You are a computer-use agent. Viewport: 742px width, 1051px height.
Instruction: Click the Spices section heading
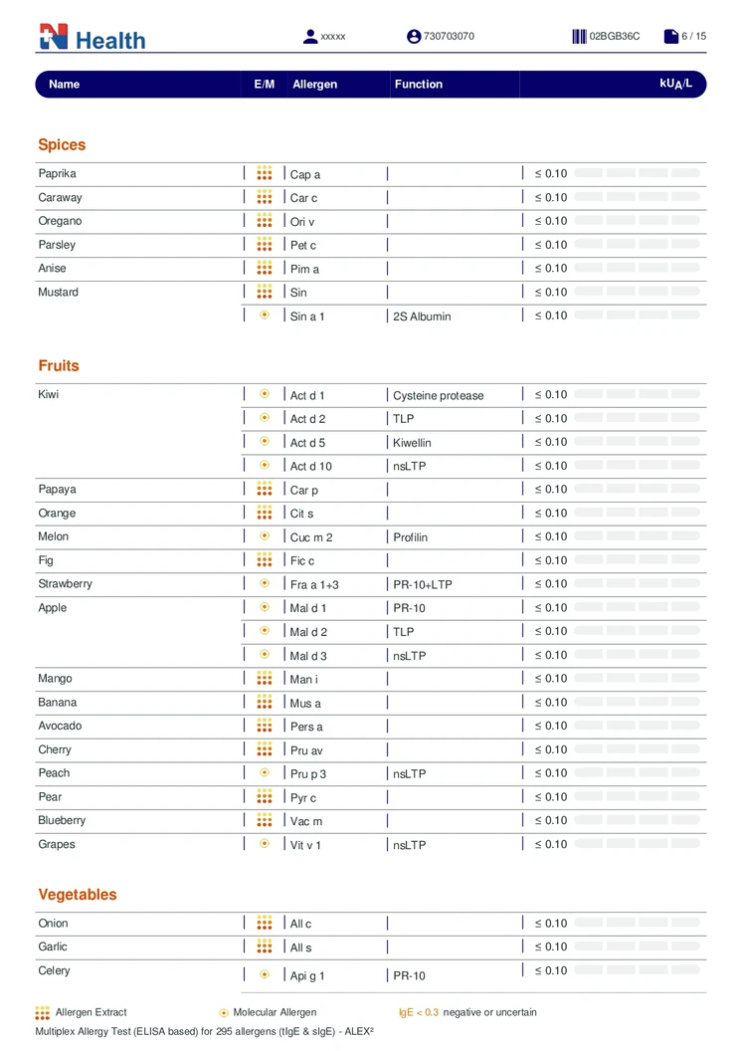[62, 145]
